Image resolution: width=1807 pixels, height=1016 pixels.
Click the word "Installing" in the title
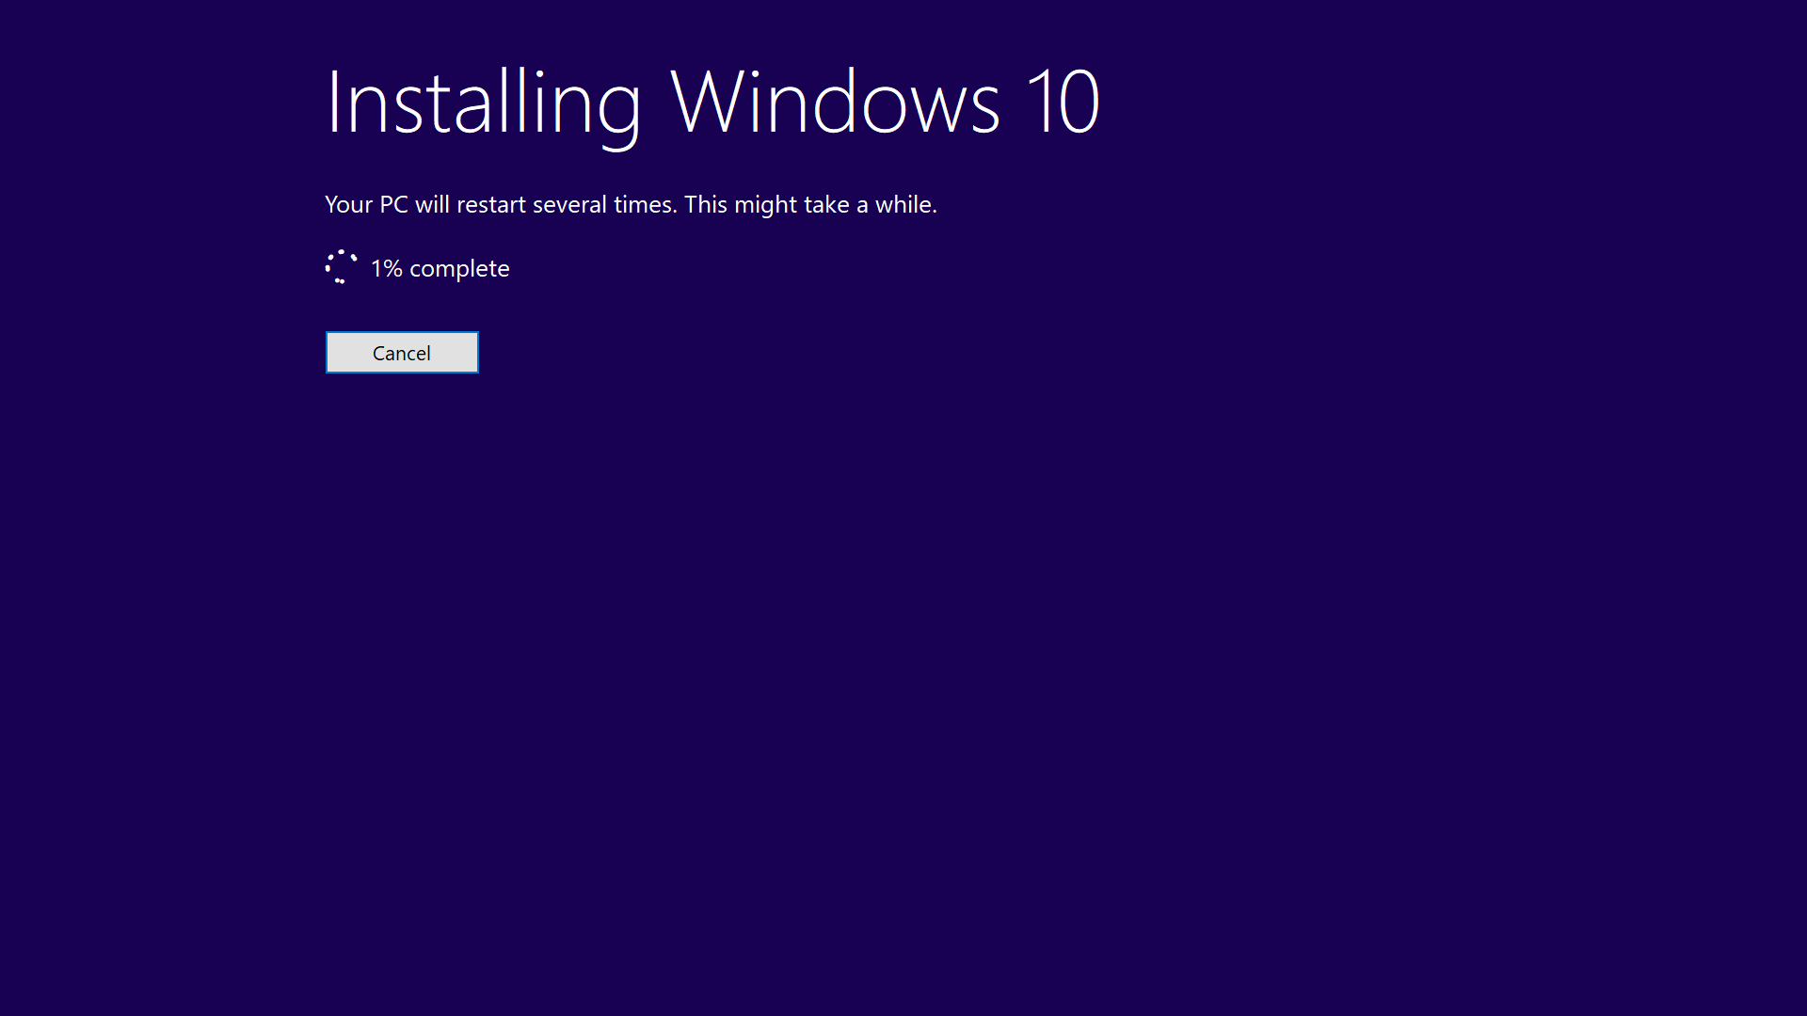(483, 103)
